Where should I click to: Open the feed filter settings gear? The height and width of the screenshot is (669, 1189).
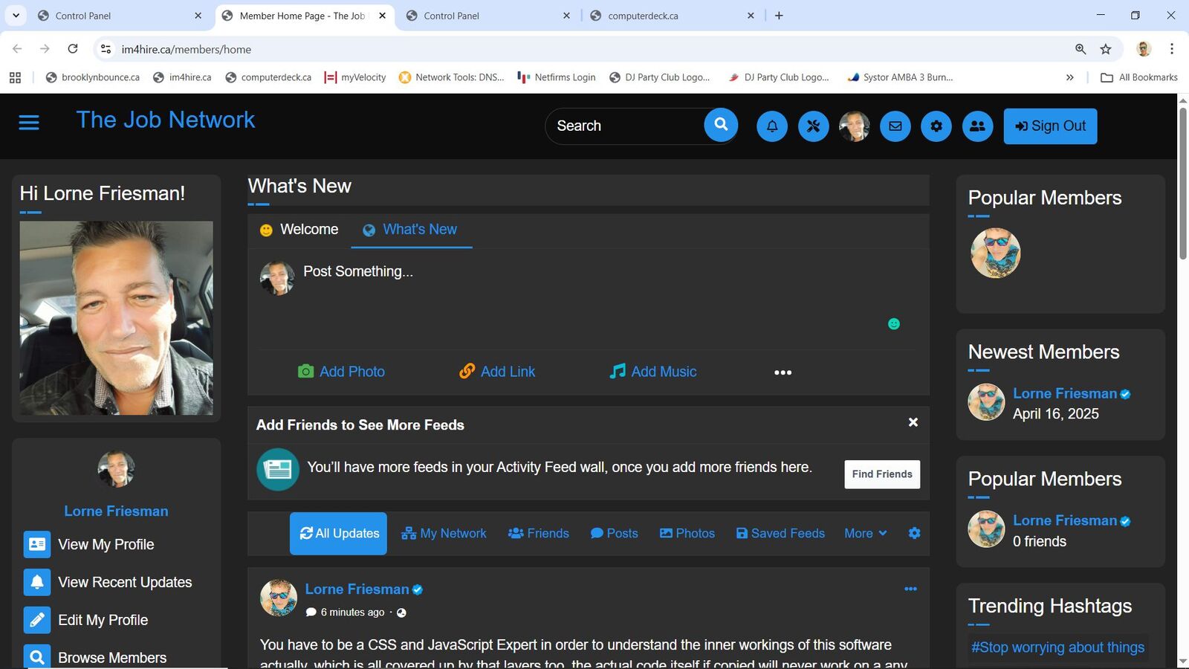pyautogui.click(x=914, y=533)
